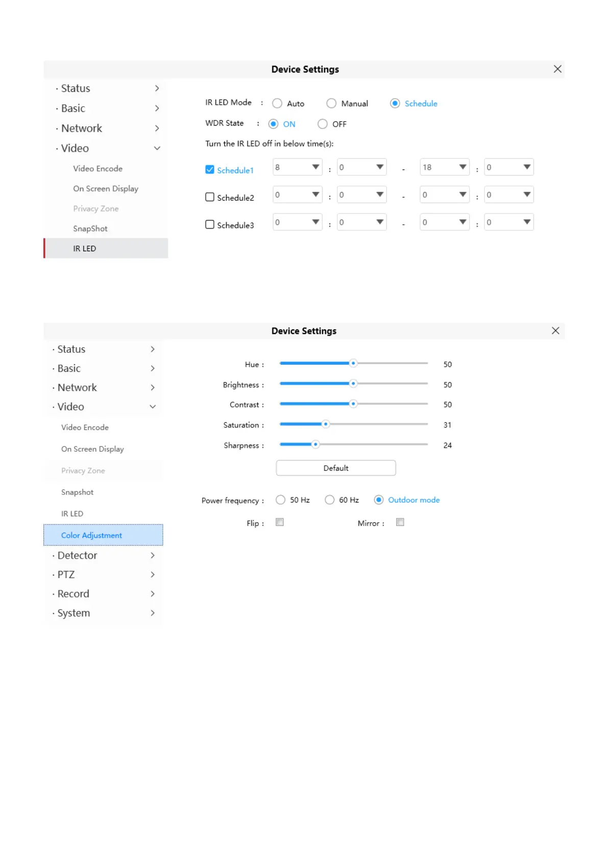The image size is (608, 860).
Task: Open Color Adjustment menu item
Action: click(92, 535)
